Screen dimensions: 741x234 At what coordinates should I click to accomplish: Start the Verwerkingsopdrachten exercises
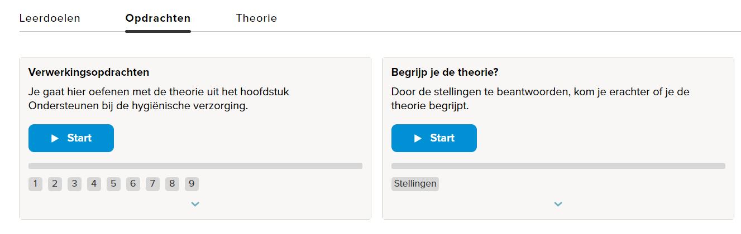click(71, 138)
